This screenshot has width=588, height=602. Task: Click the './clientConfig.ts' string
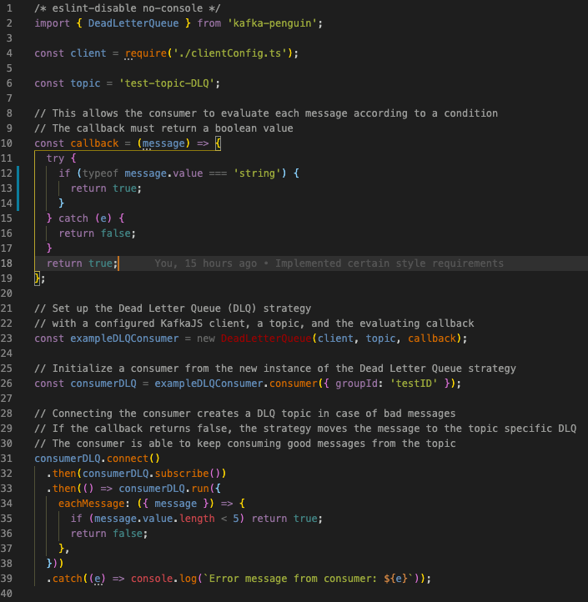230,53
